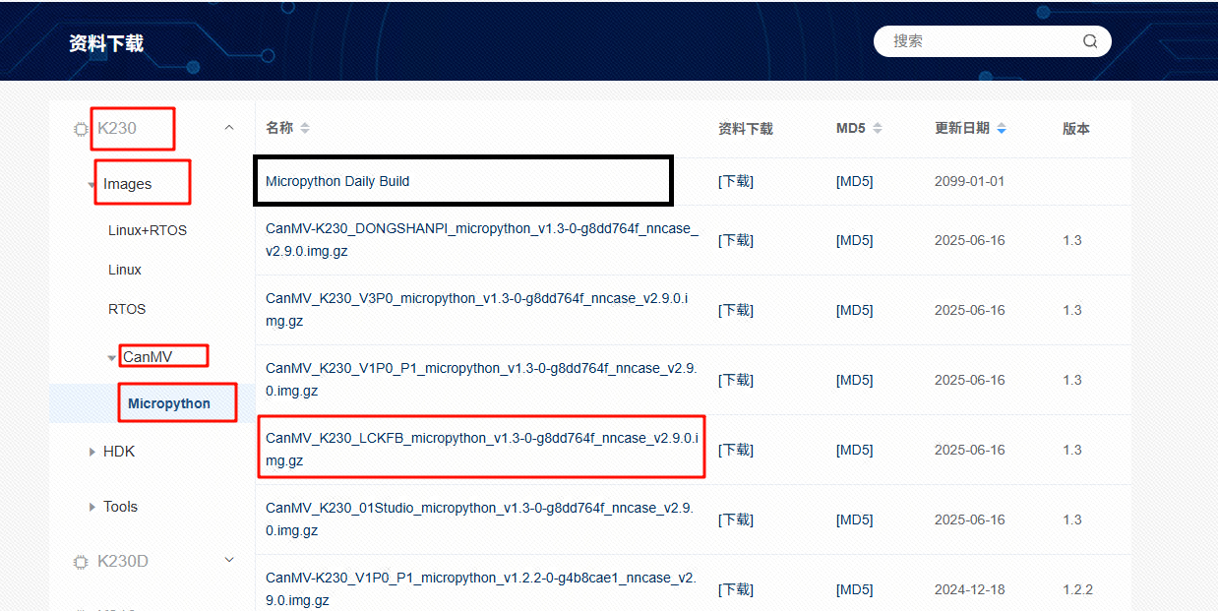Click the chip icon beside K230
The image size is (1218, 611).
tap(81, 129)
